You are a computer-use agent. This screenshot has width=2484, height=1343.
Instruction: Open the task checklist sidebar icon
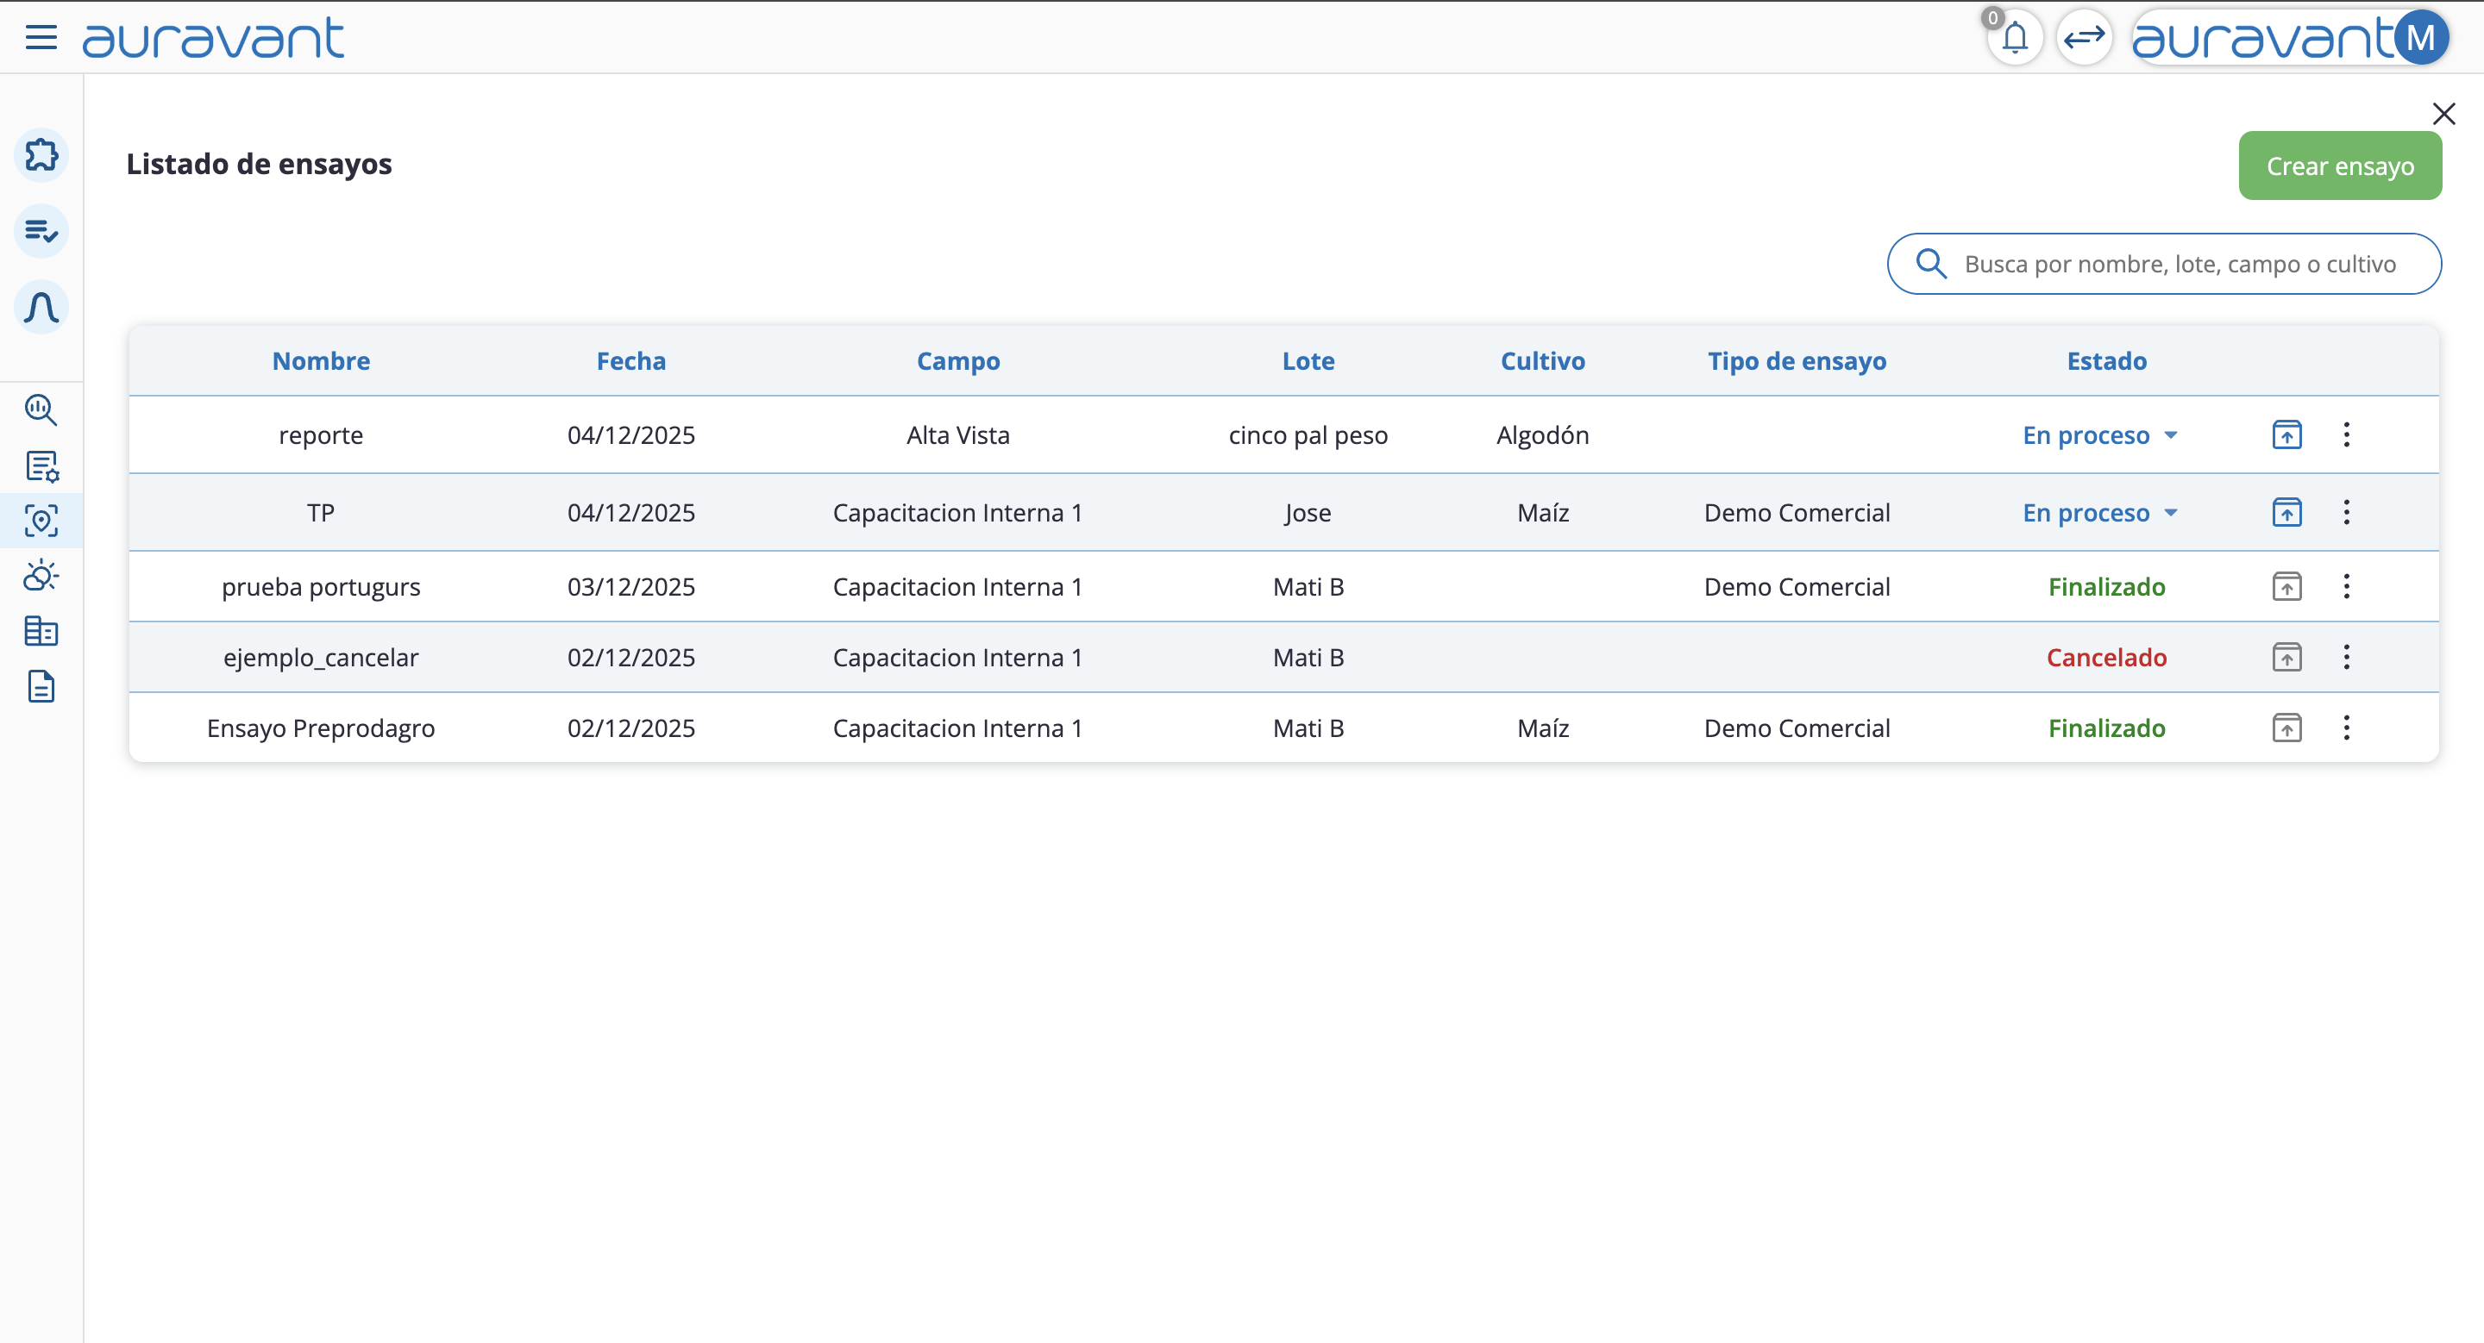point(41,231)
